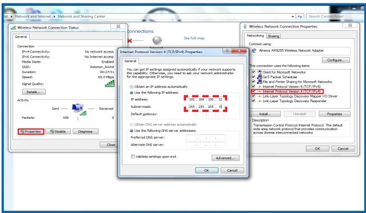The height and width of the screenshot is (213, 366).
Task: Select the Internet Protocol Version 4 (TCP/IPv4) item
Action: pyautogui.click(x=292, y=91)
